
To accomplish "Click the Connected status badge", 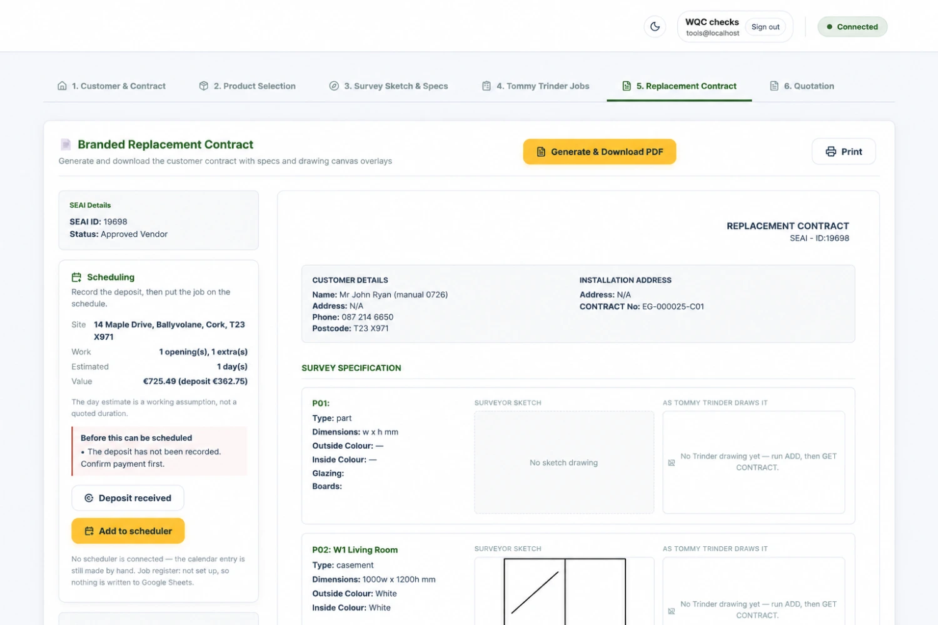I will 852,27.
